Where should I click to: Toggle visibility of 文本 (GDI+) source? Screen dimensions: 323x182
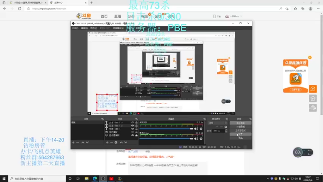pos(132,129)
